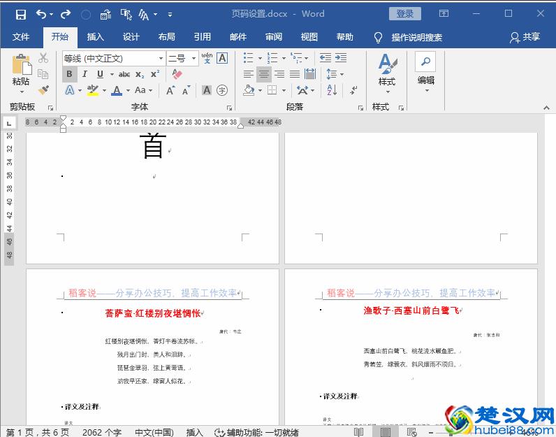556x437 pixels.
Task: Select the Format Painter brush
Action: coord(43,89)
